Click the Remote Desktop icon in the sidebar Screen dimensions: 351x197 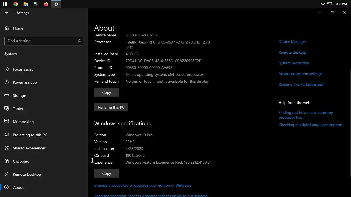(x=7, y=174)
